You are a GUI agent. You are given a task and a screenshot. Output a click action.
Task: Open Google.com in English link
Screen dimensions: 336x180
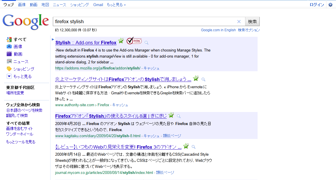tap(218, 30)
